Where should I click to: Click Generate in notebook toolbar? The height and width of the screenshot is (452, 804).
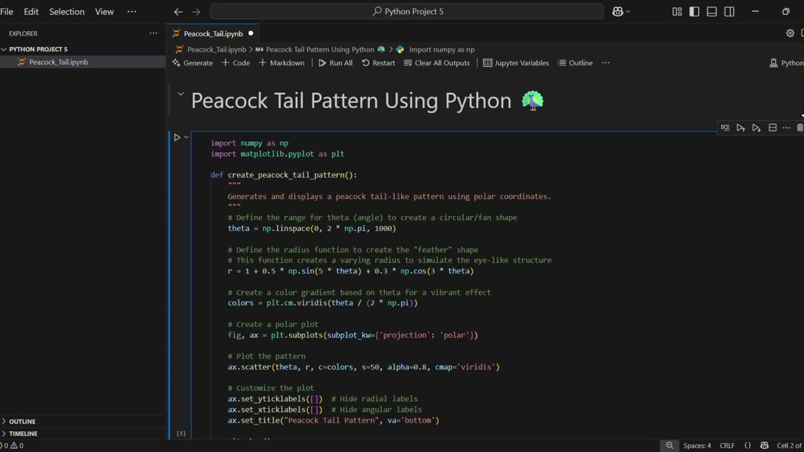(193, 63)
